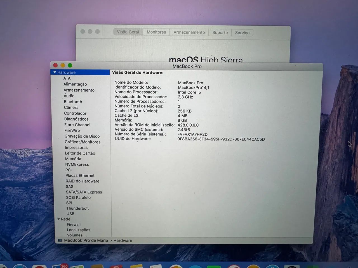Select ATA in the sidebar
Image resolution: width=358 pixels, height=268 pixels.
click(x=67, y=78)
